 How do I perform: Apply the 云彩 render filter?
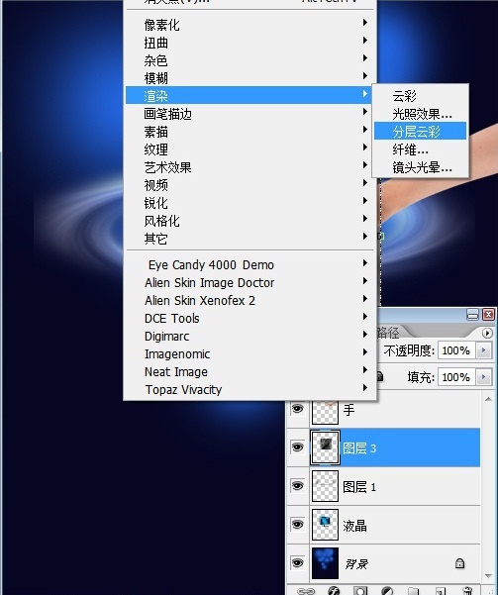(x=420, y=96)
